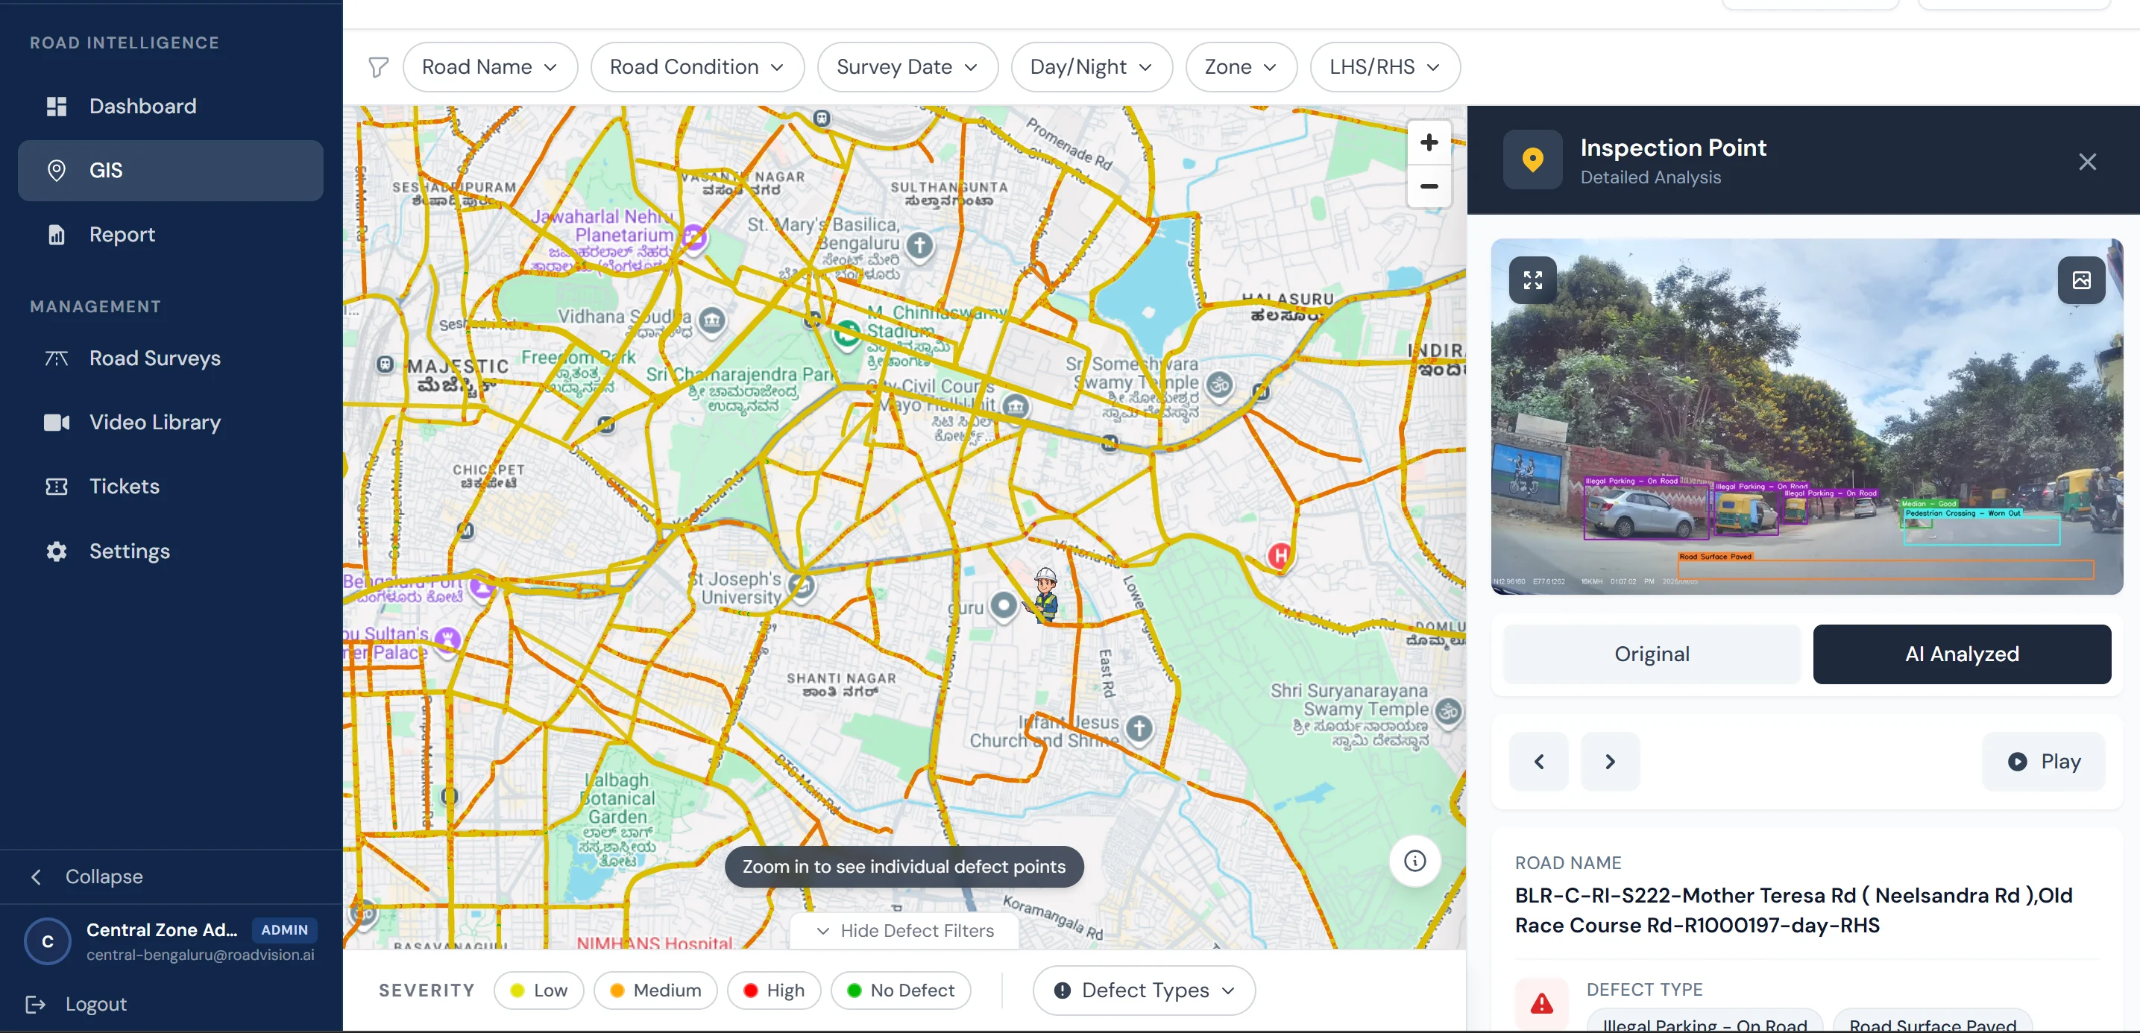Toggle the No Defect filter
Screen dimensions: 2140x1033
[901, 990]
